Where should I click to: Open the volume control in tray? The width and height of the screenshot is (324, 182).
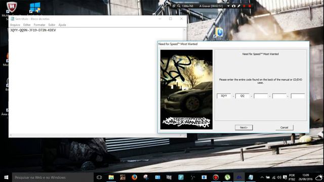tap(279, 177)
